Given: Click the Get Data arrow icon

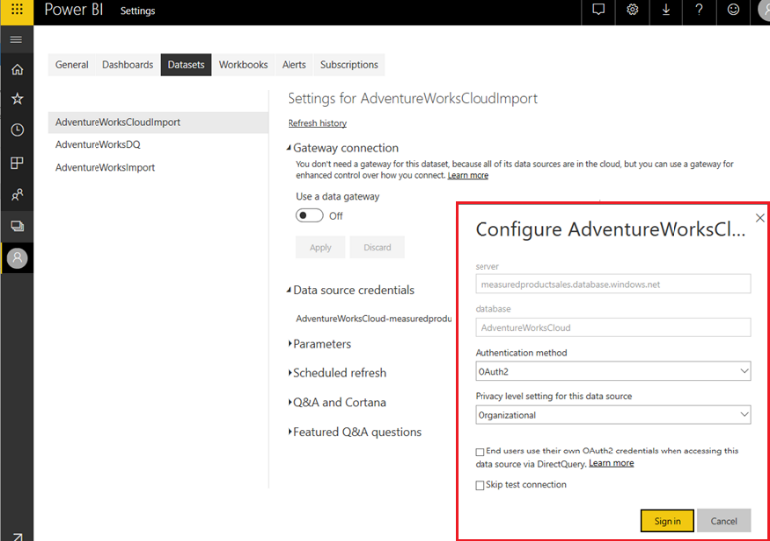Looking at the screenshot, I should 17,536.
